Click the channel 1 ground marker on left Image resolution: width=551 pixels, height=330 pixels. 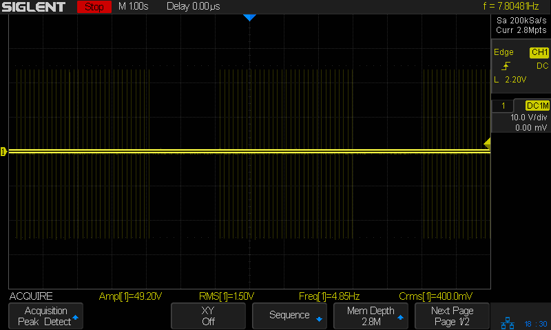point(3,151)
